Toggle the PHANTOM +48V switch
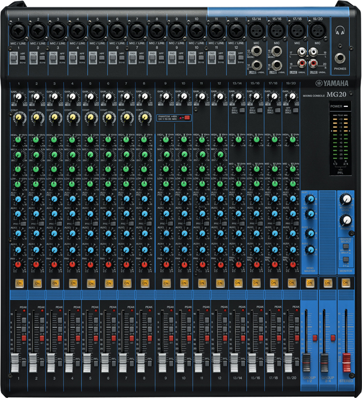Image resolution: width=362 pixels, height=398 pixels. (186, 118)
